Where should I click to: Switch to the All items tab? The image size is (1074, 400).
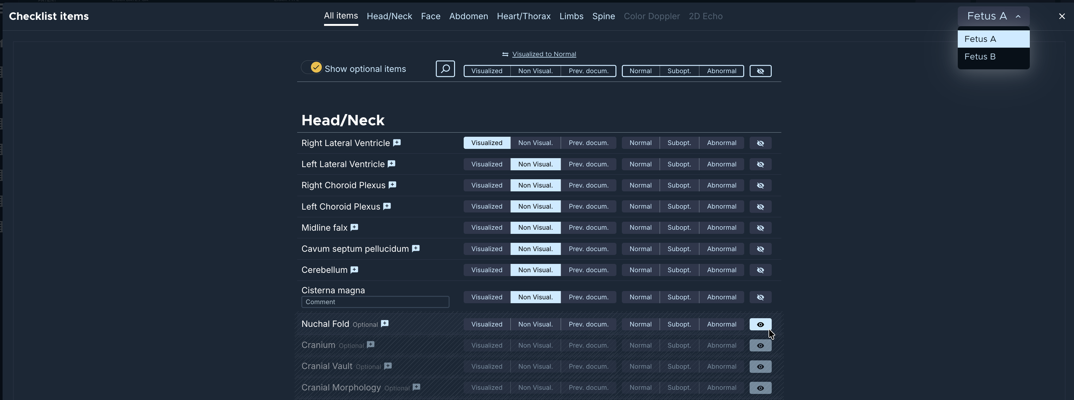pyautogui.click(x=341, y=16)
